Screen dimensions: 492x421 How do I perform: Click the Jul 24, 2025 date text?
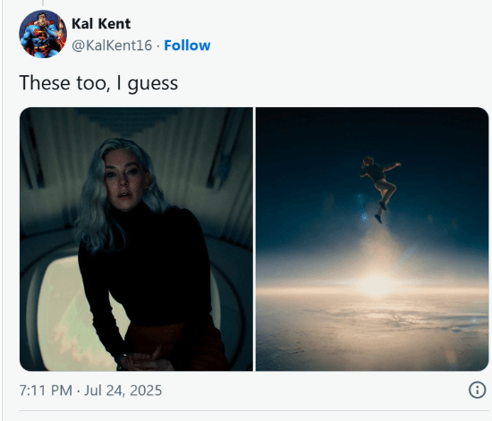(123, 391)
